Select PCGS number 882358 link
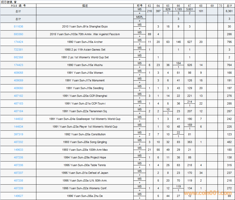 tap(18, 57)
